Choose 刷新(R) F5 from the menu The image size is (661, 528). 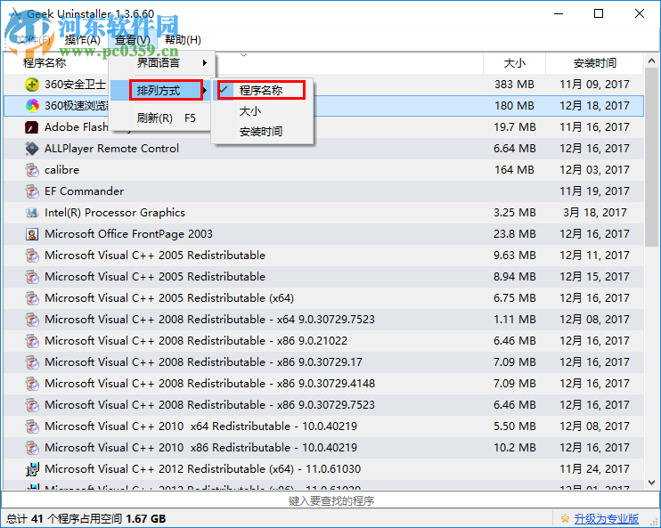pos(162,118)
